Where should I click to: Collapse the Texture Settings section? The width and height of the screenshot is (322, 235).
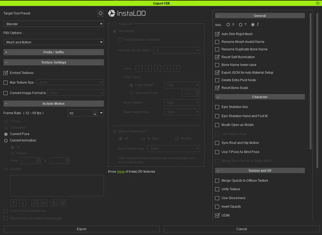click(54, 62)
